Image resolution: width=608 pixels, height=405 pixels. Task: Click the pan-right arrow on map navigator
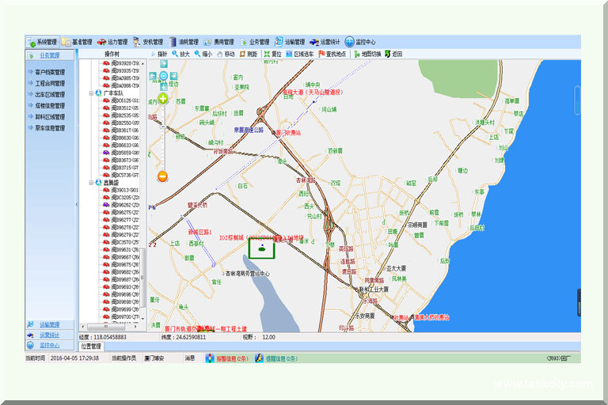coord(173,75)
